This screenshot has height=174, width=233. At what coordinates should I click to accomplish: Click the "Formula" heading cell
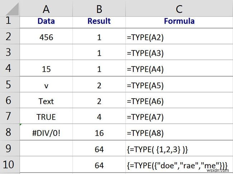(x=179, y=21)
